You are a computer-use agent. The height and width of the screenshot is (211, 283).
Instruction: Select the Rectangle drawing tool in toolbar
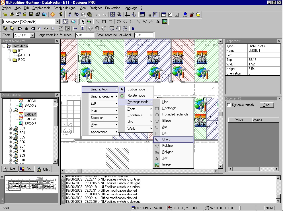(x=104, y=22)
